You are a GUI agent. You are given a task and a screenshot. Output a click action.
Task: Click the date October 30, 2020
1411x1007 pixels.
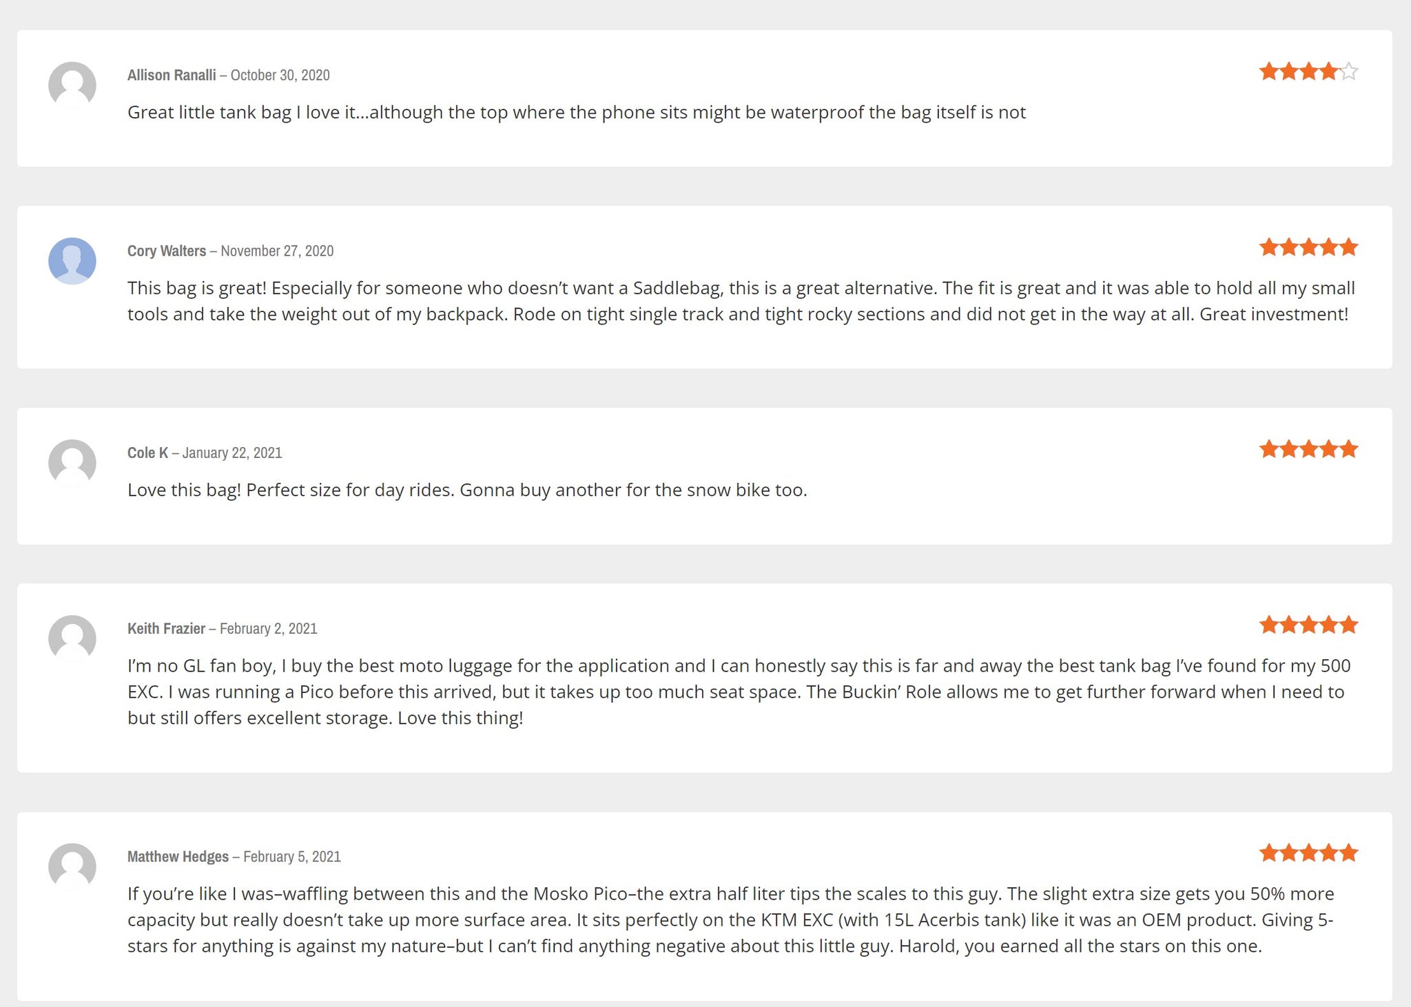280,75
